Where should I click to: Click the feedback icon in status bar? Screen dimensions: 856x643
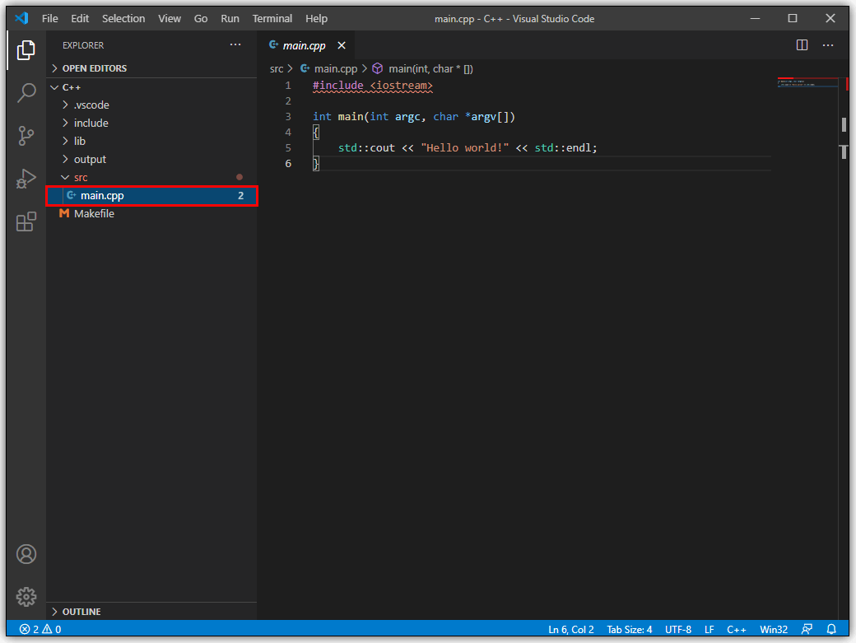tap(807, 629)
